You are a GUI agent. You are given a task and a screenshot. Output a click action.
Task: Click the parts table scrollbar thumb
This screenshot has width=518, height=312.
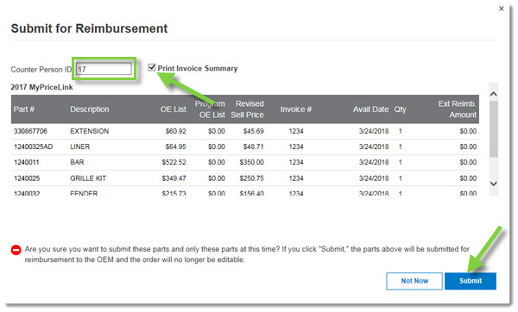494,129
